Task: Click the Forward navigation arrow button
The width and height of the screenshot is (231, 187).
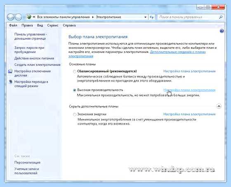Action: tap(19, 17)
